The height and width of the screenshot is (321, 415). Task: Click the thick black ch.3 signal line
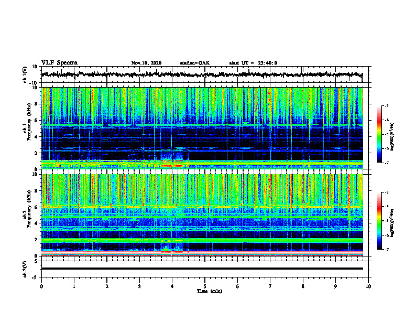coord(202,269)
